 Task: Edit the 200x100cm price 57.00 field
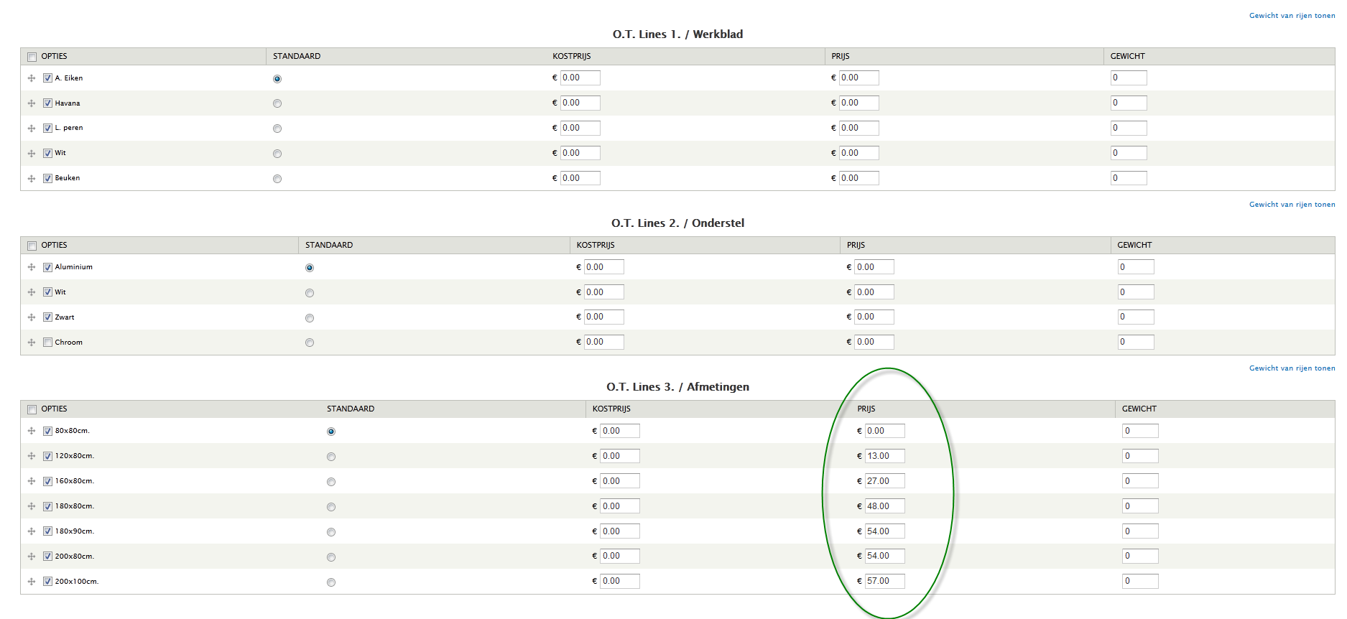(884, 581)
